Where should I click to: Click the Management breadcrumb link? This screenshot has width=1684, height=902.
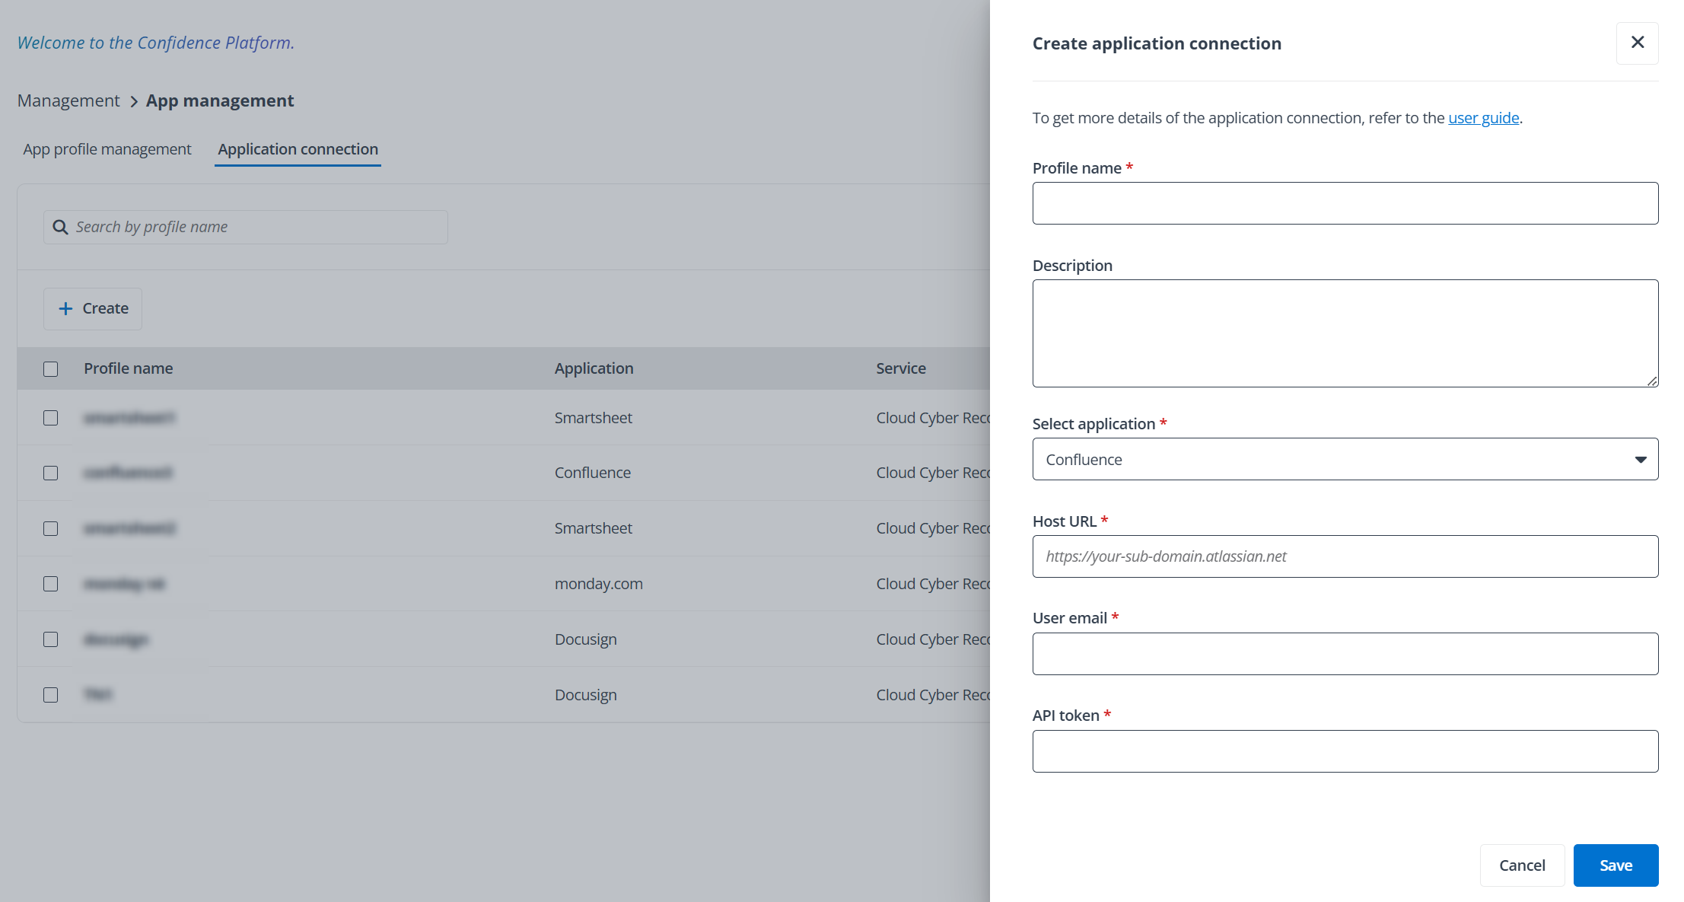[68, 100]
